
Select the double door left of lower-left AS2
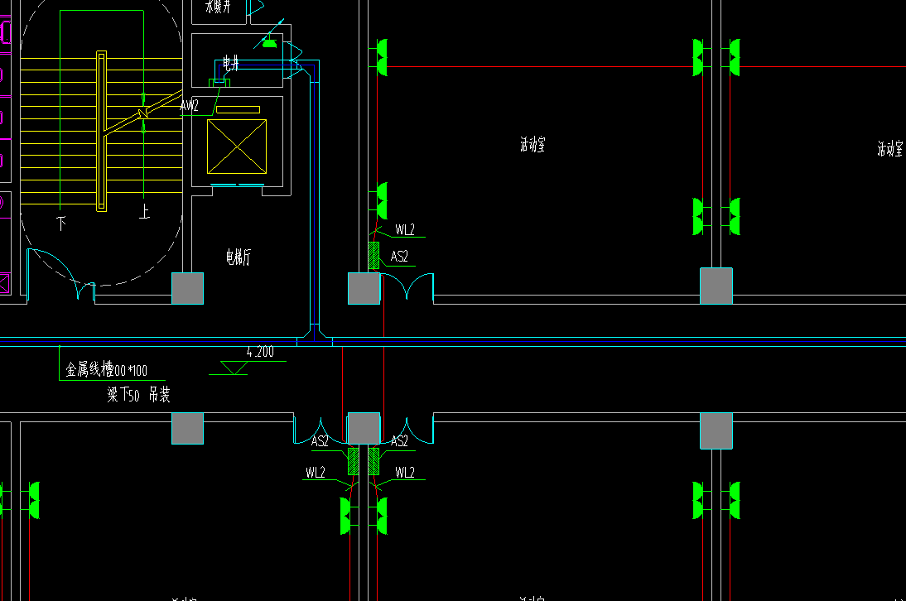[x=320, y=430]
